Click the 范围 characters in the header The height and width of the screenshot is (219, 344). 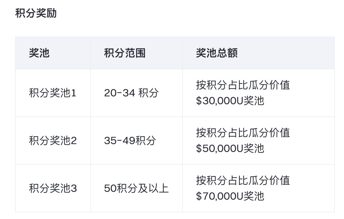[135, 53]
